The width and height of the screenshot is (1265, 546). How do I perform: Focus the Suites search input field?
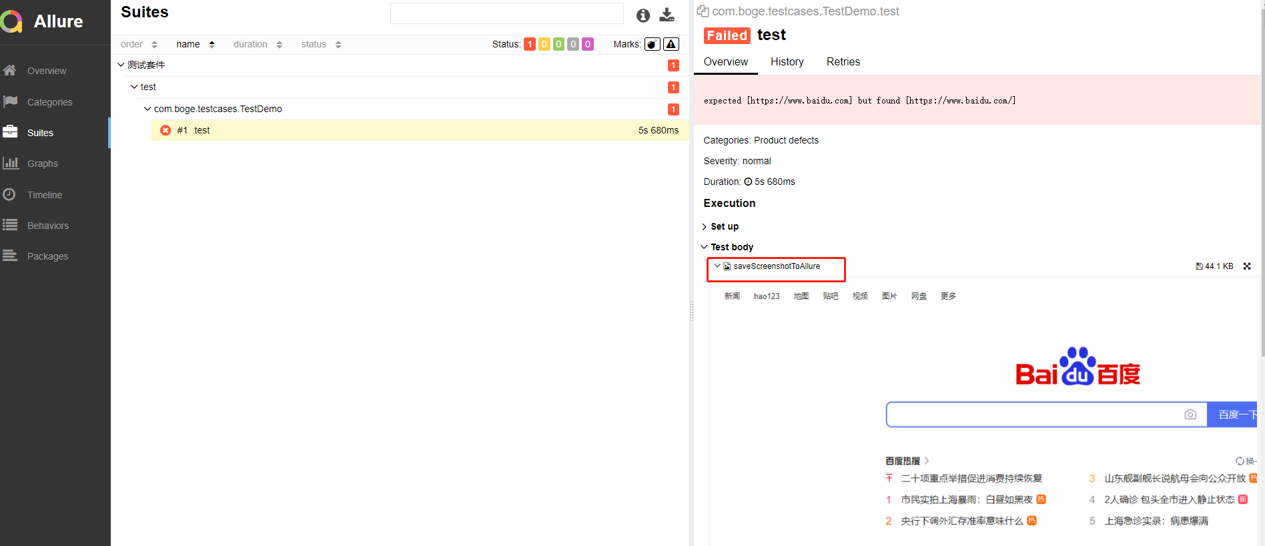(507, 13)
